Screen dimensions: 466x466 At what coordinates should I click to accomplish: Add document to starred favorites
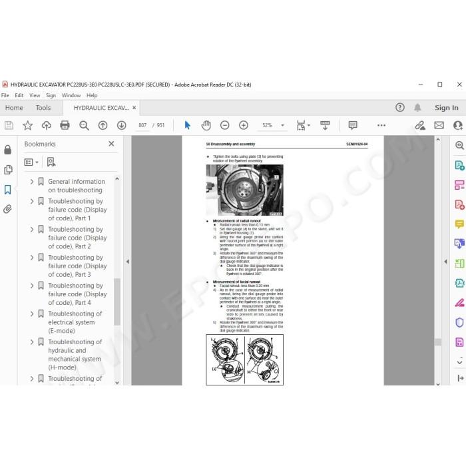[x=28, y=125]
